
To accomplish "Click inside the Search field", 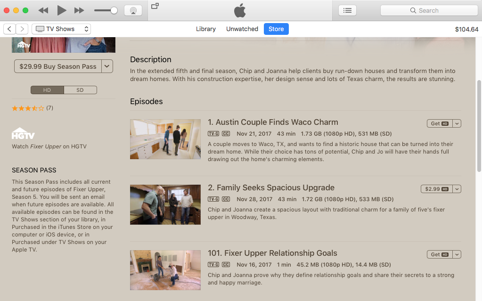I will (x=429, y=10).
